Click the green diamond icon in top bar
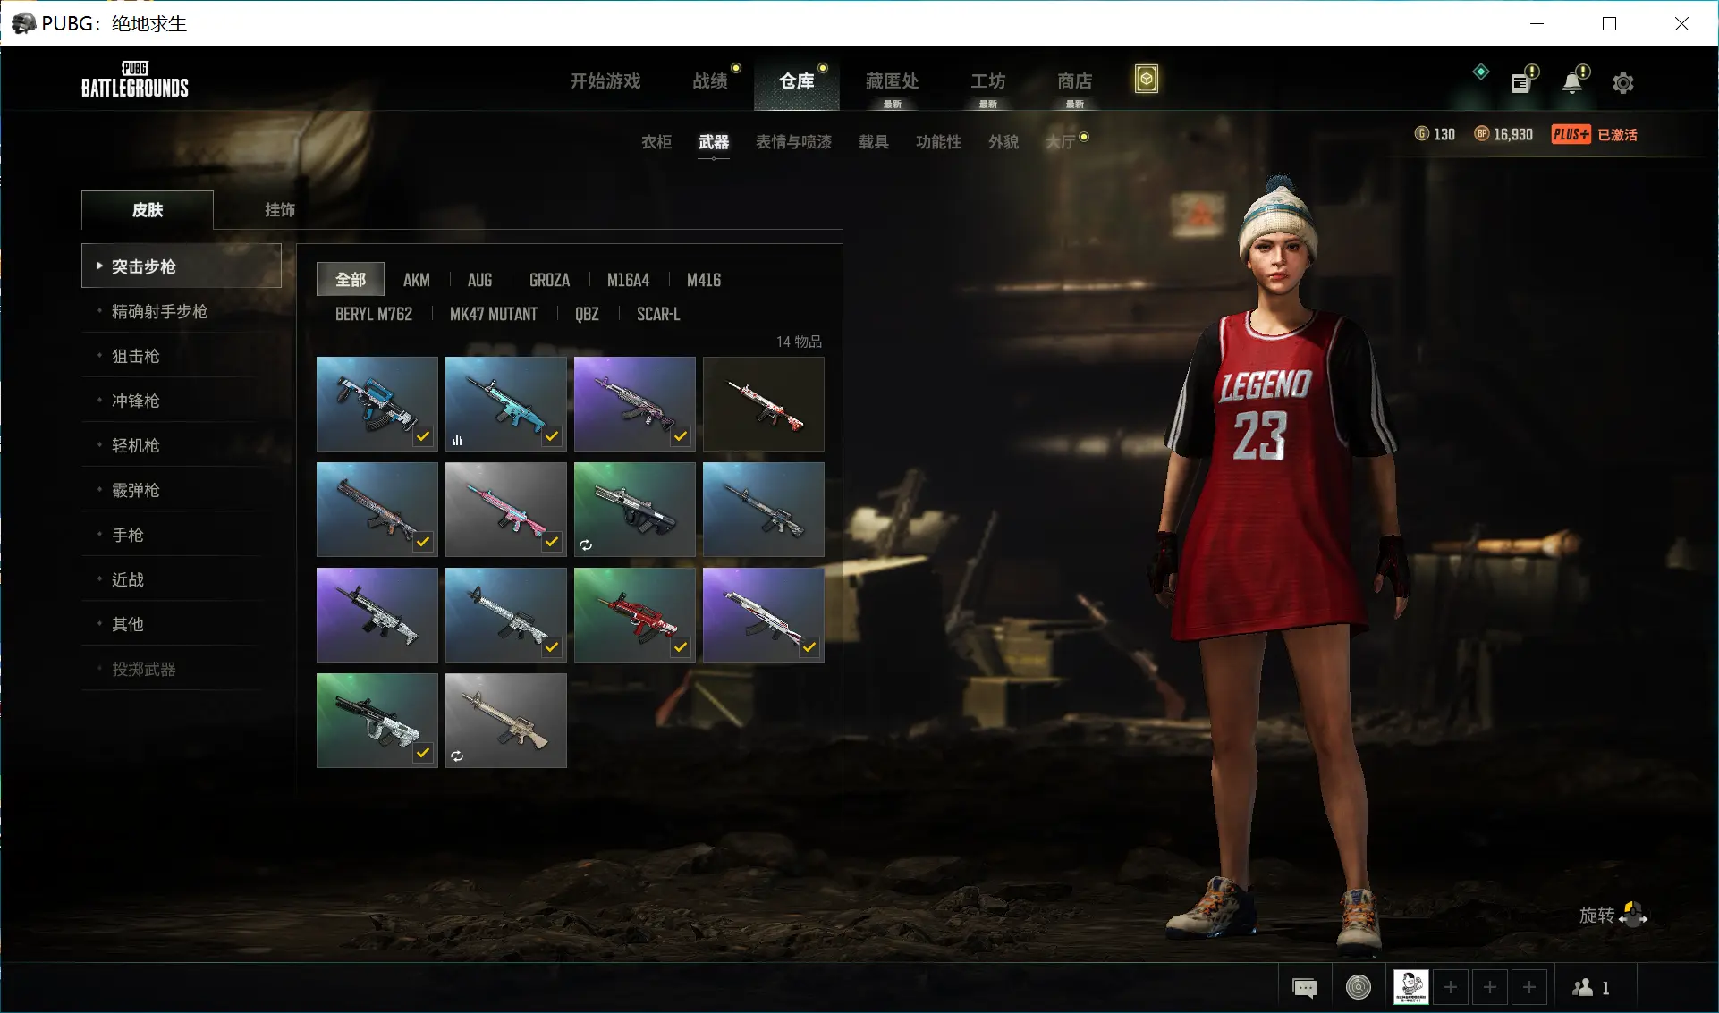The image size is (1719, 1013). [1480, 72]
